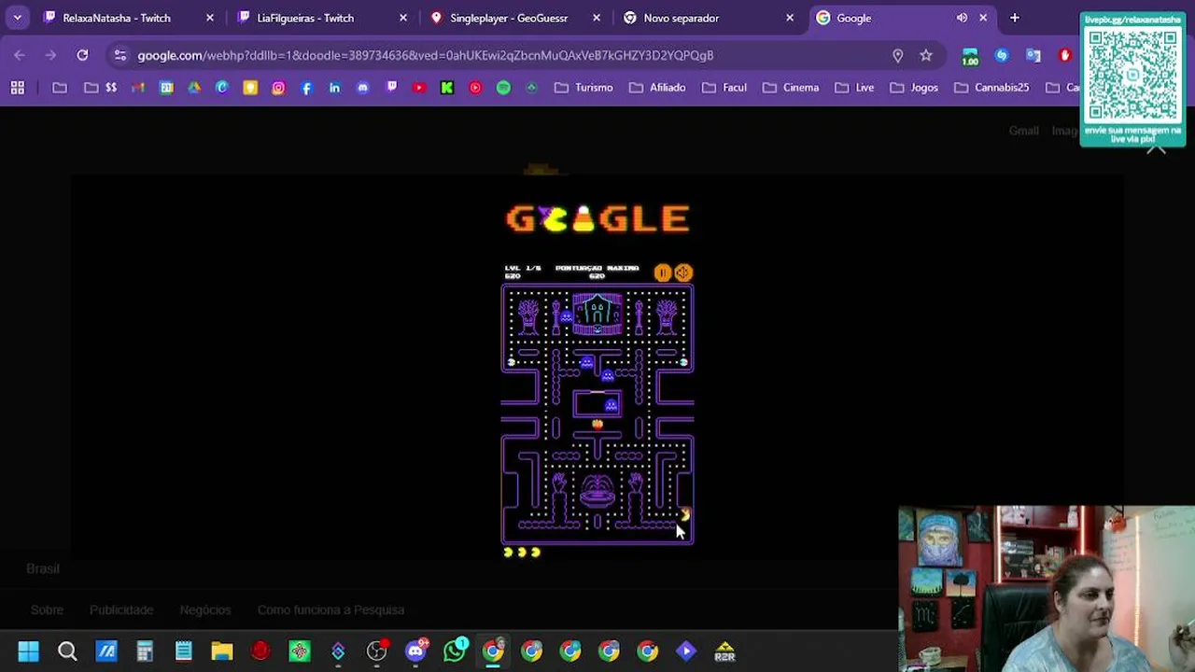Open the Twitch bookmark icon
The width and height of the screenshot is (1195, 672).
tap(391, 88)
